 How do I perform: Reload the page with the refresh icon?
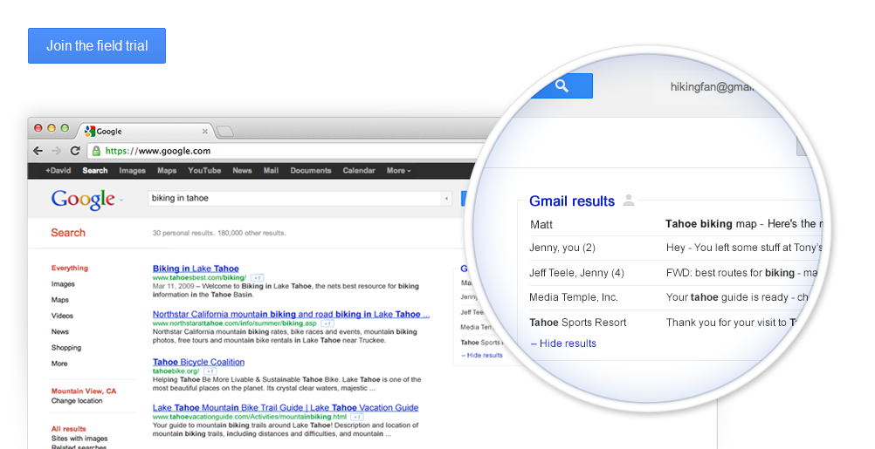pos(75,151)
